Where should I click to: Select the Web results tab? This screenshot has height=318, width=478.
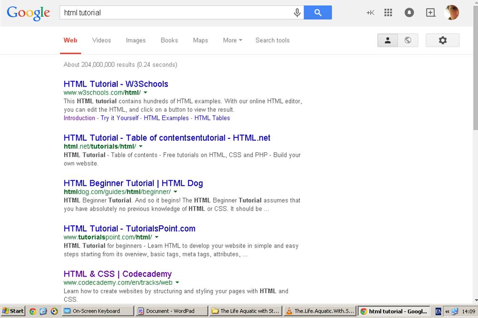(x=70, y=40)
